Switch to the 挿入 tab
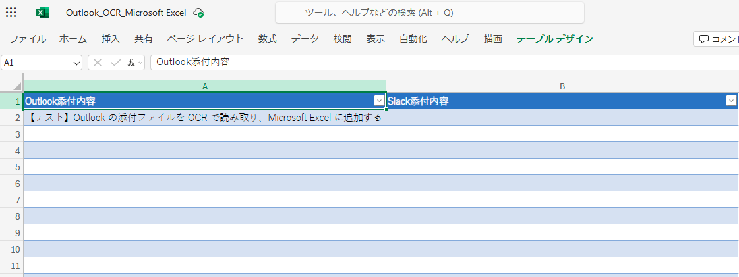This screenshot has height=277, width=739. [x=111, y=39]
